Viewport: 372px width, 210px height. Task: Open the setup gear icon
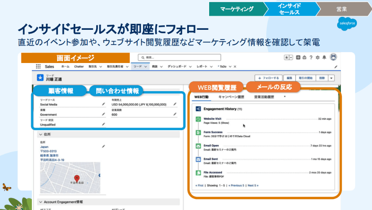(x=317, y=58)
